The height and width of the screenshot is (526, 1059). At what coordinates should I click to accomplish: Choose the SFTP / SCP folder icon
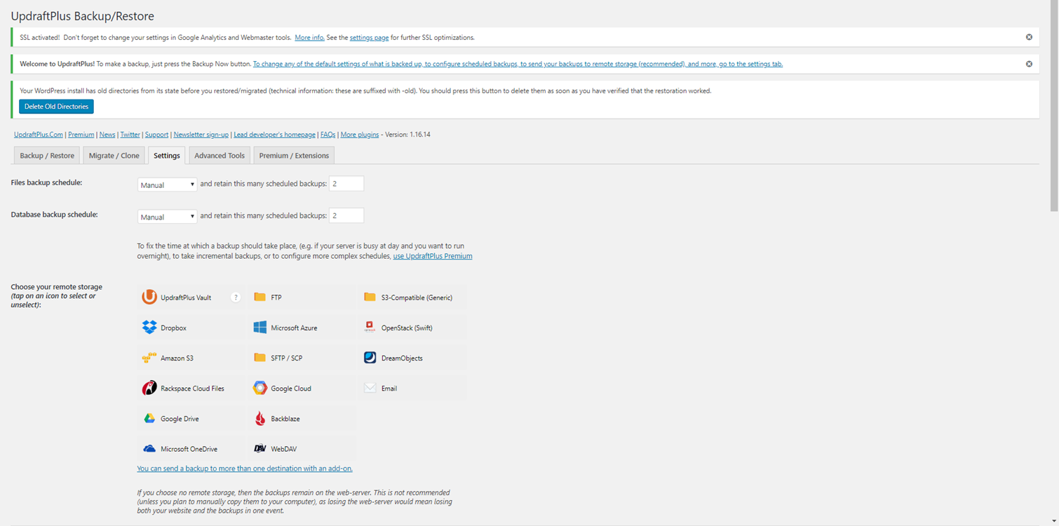click(x=259, y=358)
